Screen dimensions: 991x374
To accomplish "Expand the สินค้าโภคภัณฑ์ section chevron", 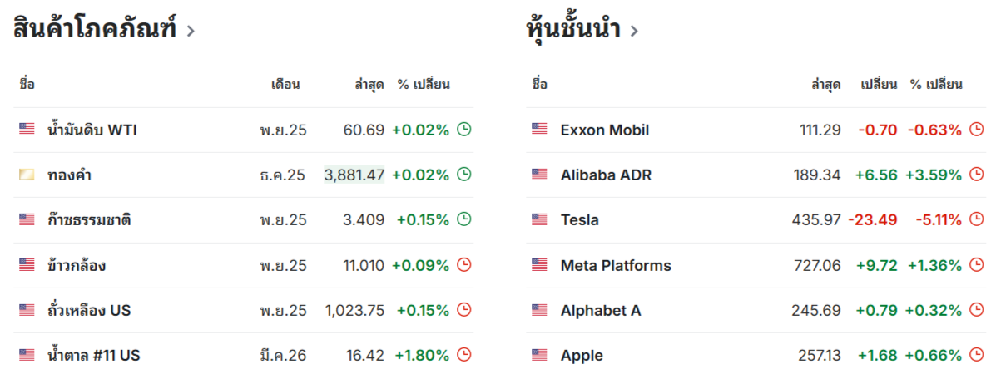I will pos(191,32).
